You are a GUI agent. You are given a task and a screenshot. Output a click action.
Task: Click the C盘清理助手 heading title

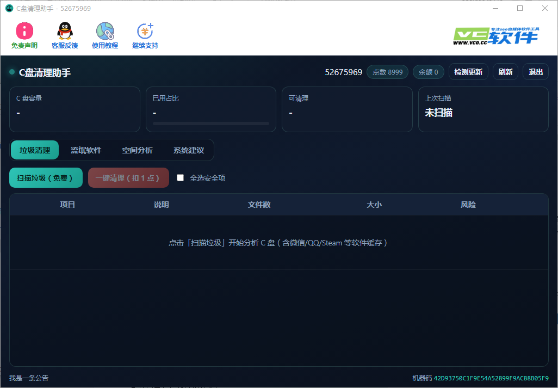tap(45, 72)
